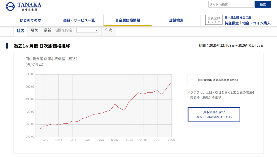Open the 地金・コイン購入 link
Screen dimensions: 277x157
256,23
